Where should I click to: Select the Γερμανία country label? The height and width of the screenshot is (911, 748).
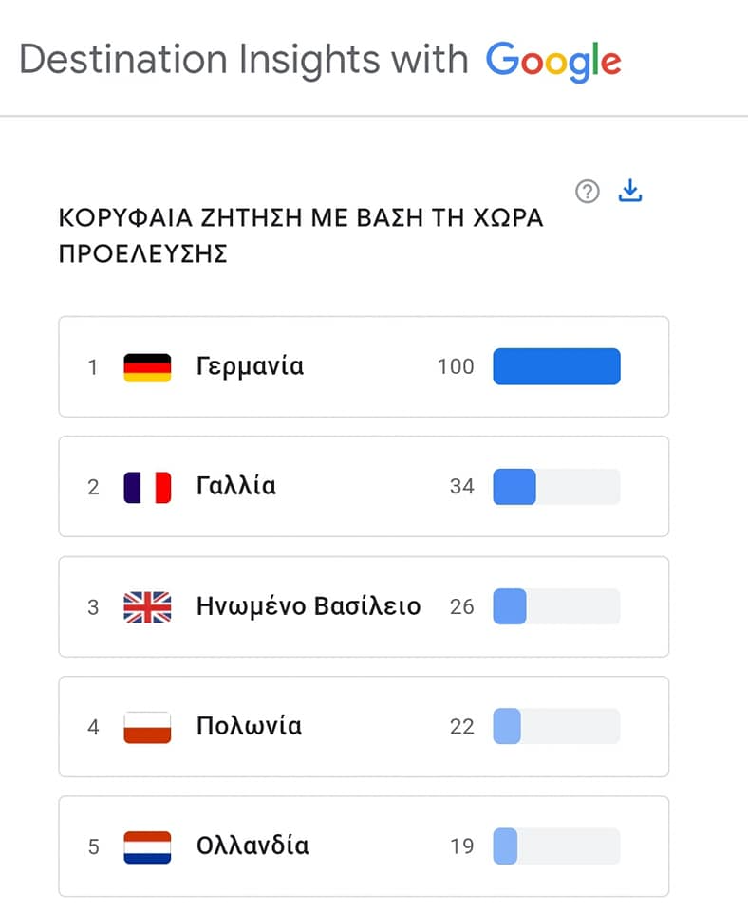pos(250,366)
